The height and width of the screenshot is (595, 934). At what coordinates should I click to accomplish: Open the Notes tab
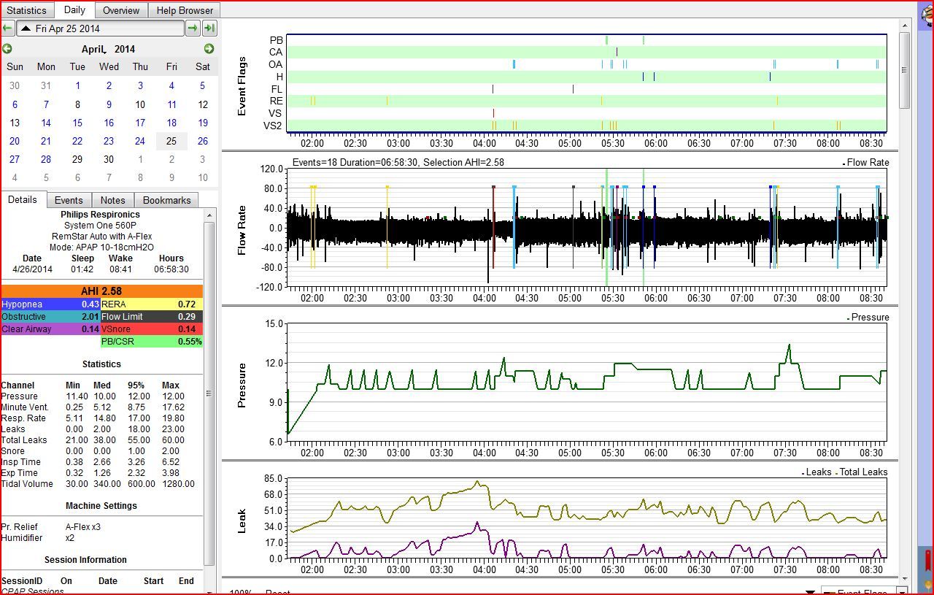click(x=113, y=200)
